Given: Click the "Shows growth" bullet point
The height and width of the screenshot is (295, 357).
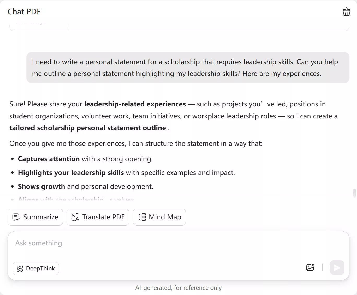Looking at the screenshot, I should 41,186.
